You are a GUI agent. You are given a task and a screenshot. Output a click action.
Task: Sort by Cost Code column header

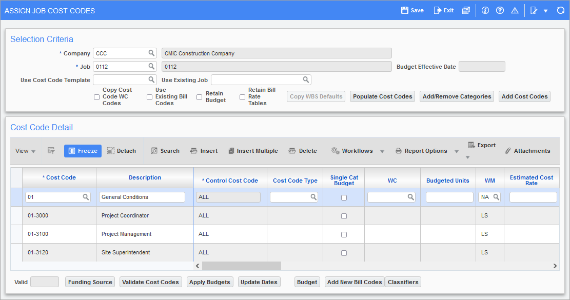click(59, 177)
